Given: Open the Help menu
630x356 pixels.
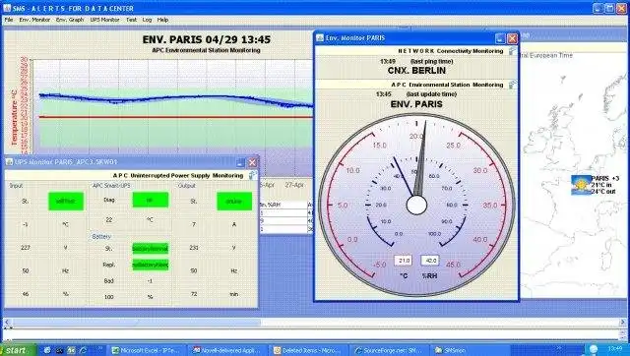Looking at the screenshot, I should pos(162,20).
